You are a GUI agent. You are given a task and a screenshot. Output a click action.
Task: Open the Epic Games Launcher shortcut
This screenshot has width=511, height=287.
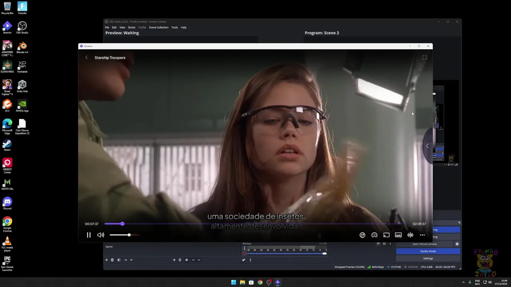(7, 263)
